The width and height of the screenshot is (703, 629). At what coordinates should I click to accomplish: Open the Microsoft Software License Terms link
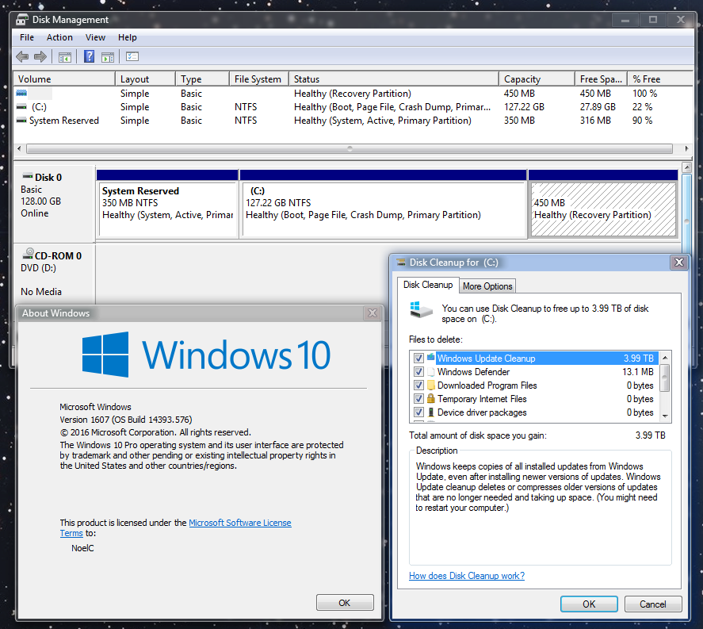click(x=240, y=523)
